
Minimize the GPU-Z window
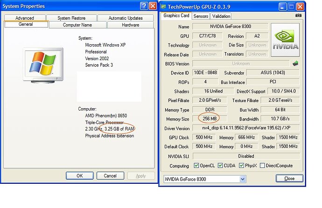tap(282, 7)
